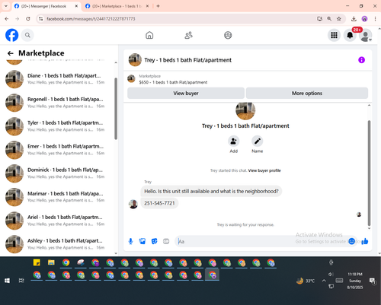Open the File Explorer taskbar icon
Screen dimensions: 381x305
pos(51,262)
